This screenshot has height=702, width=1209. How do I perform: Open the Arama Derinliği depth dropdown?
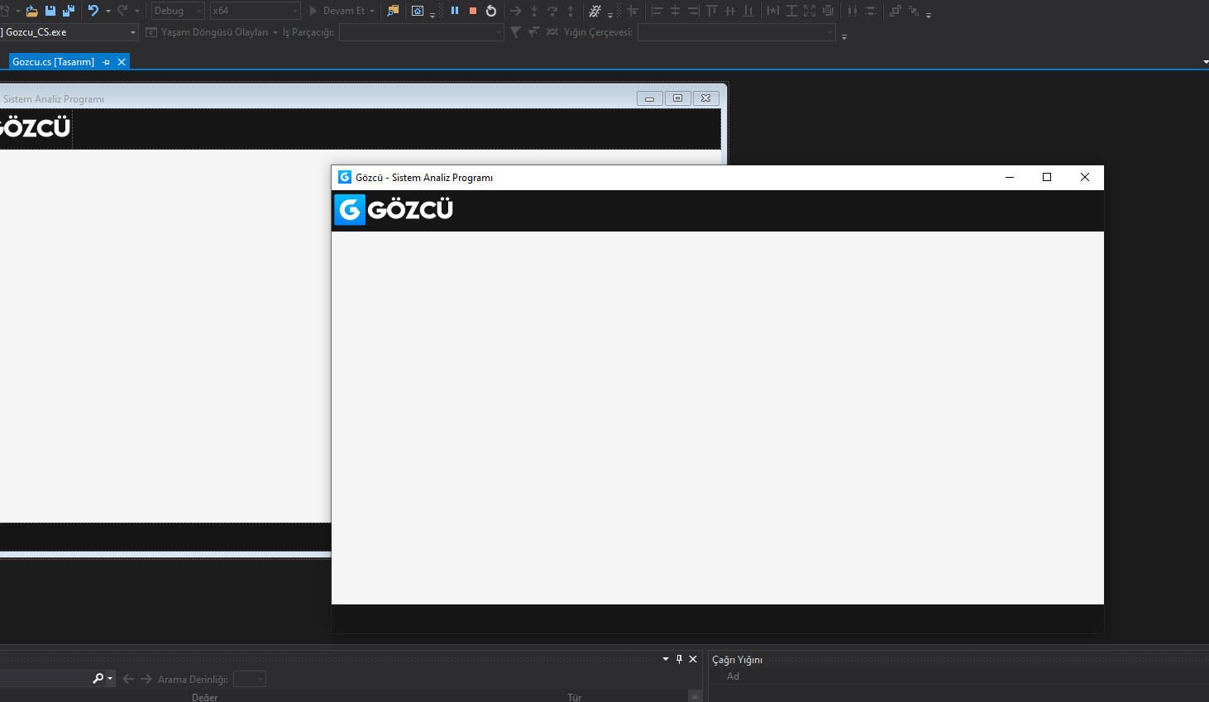[x=249, y=679]
